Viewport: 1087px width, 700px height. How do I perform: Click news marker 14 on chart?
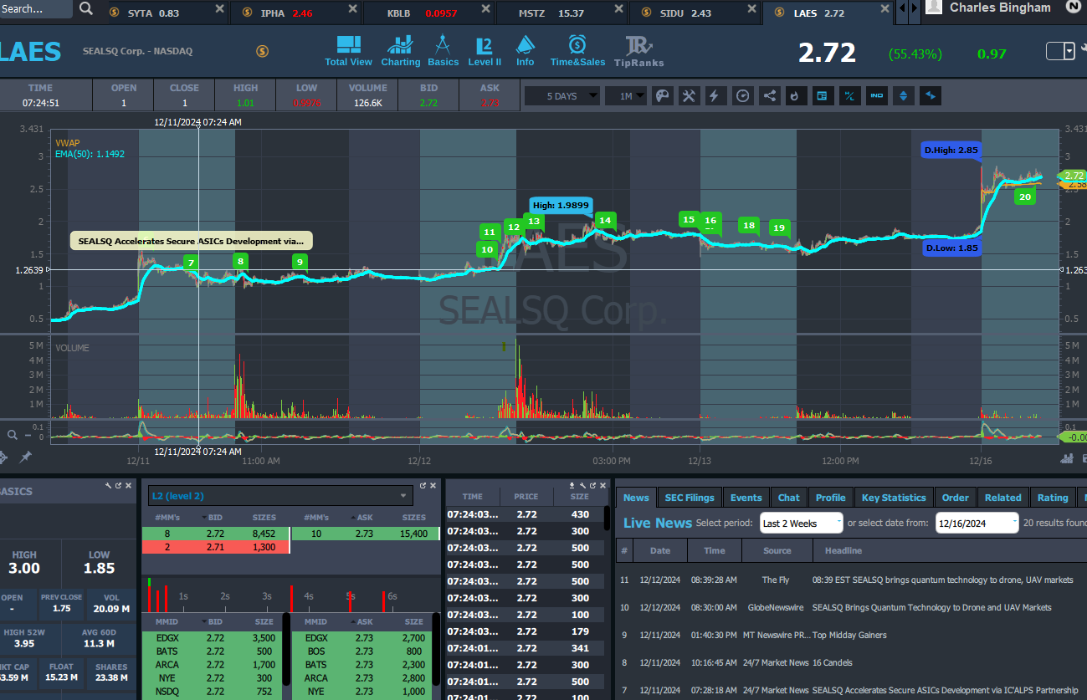click(605, 220)
